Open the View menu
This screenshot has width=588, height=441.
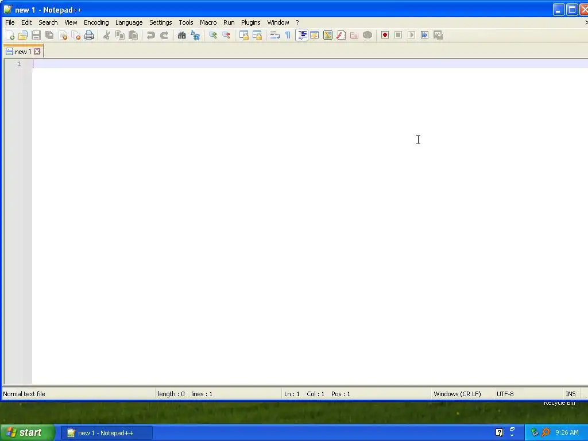click(71, 22)
